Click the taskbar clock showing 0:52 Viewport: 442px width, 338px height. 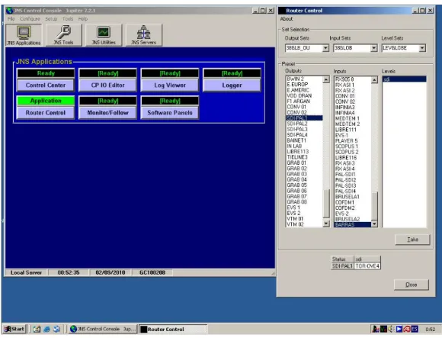430,330
